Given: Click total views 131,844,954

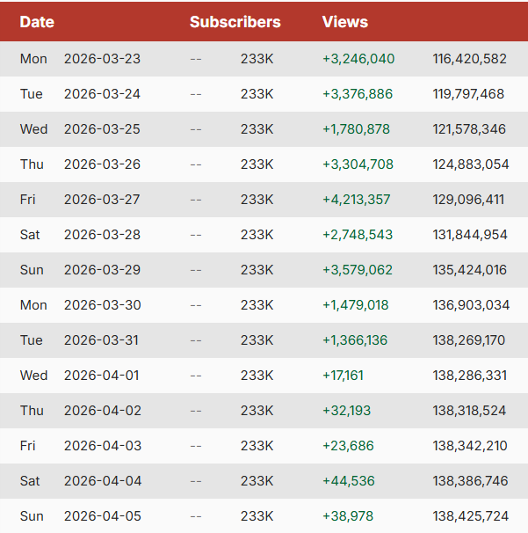Looking at the screenshot, I should pyautogui.click(x=470, y=235).
